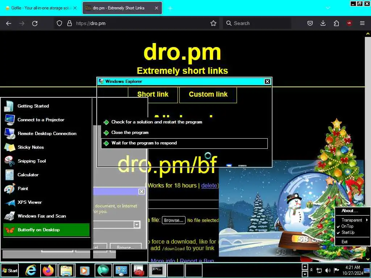Click the uBlock Origin toolbar icon
The height and width of the screenshot is (278, 371).
point(349,23)
